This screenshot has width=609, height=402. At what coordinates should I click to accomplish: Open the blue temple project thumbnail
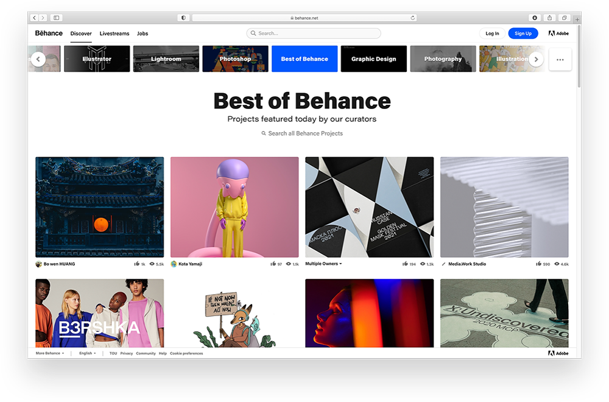tap(99, 207)
